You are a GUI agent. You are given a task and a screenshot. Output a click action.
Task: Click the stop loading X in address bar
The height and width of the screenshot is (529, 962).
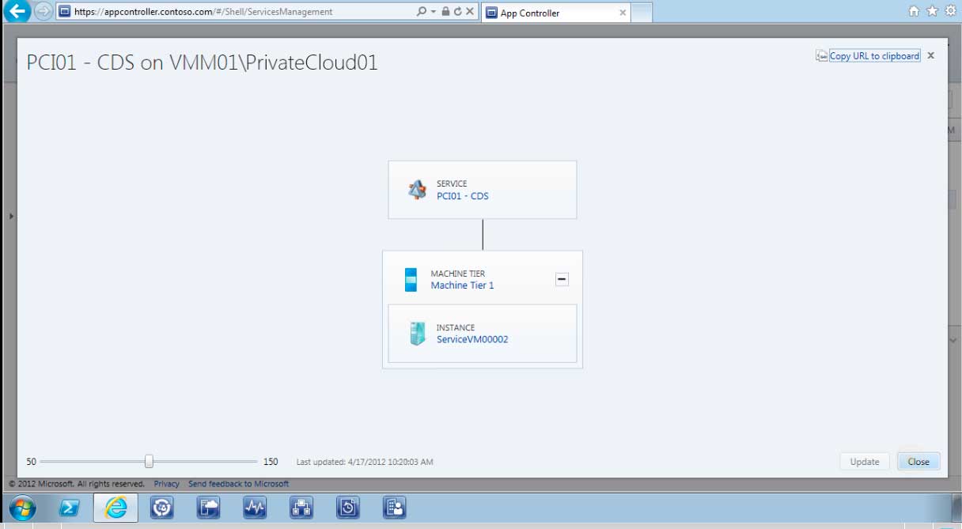pyautogui.click(x=470, y=11)
